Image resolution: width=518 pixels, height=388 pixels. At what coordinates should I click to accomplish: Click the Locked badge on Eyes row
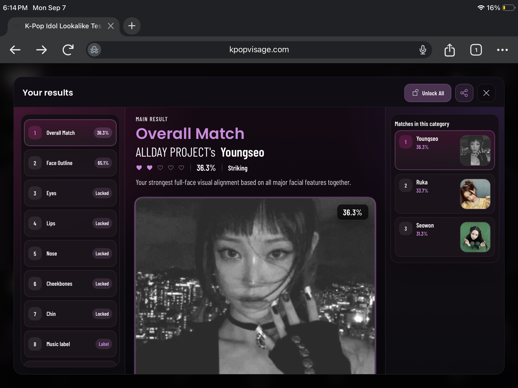pos(102,193)
